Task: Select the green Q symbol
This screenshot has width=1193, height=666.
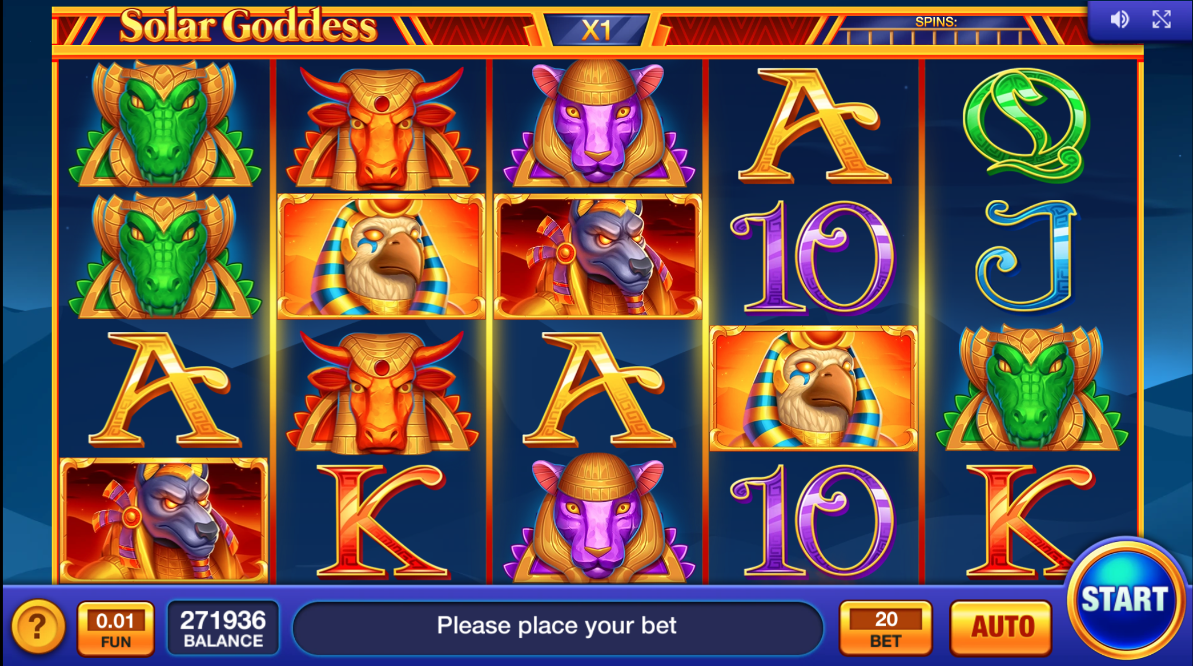Action: [x=1027, y=125]
